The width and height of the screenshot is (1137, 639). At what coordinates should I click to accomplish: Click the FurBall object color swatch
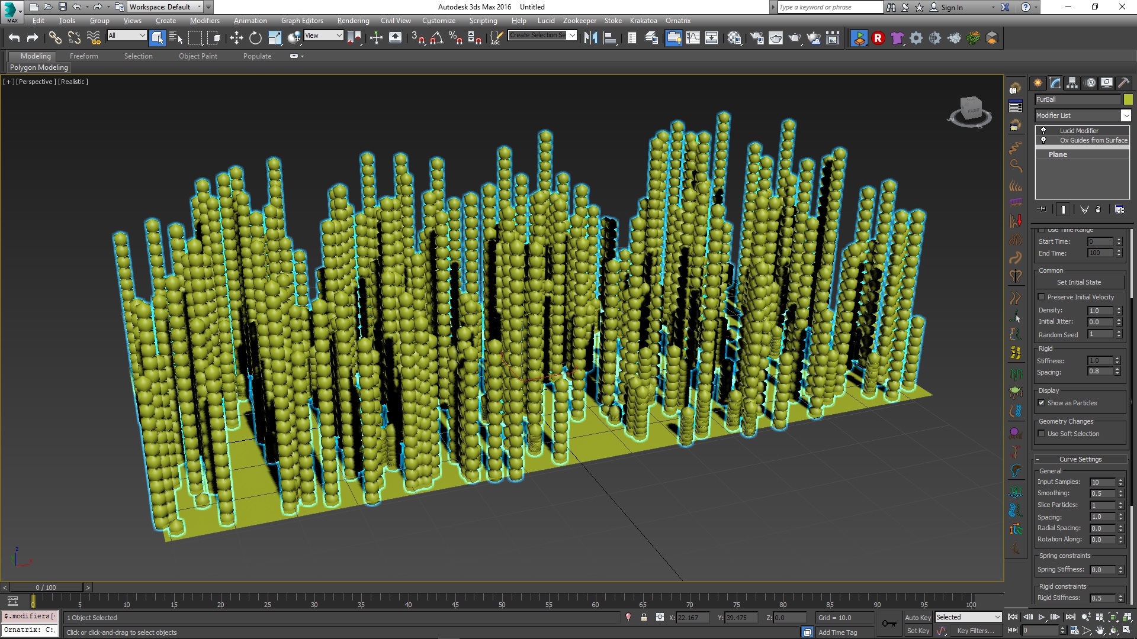pos(1128,99)
